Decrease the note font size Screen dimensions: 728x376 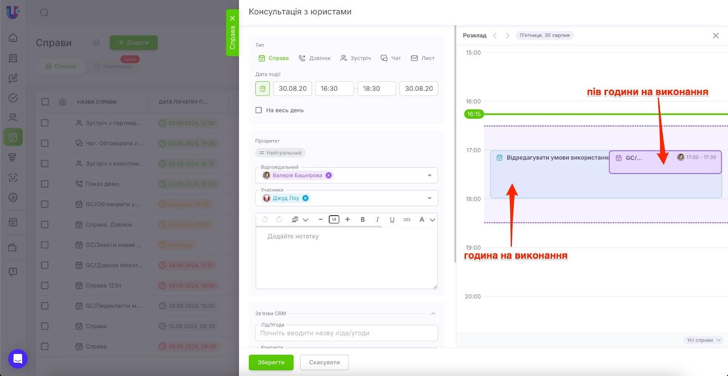point(320,220)
